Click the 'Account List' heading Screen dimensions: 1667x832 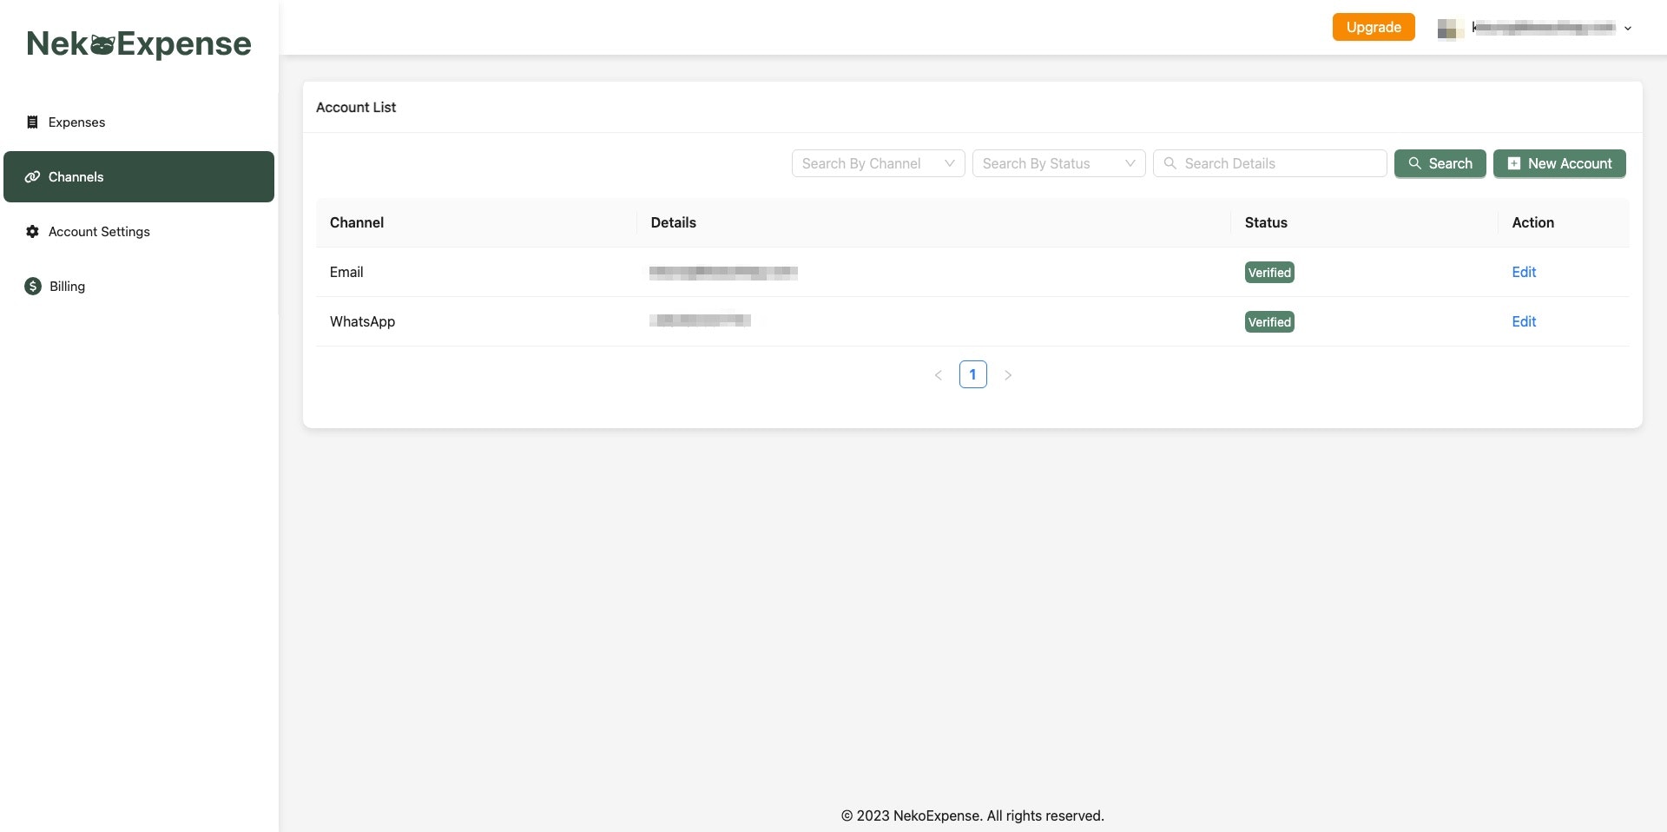click(x=356, y=107)
